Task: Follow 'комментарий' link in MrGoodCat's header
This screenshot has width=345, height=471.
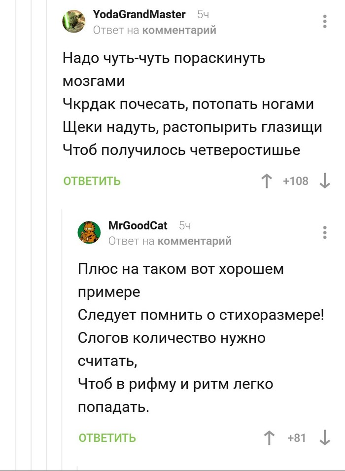Action: [x=195, y=241]
